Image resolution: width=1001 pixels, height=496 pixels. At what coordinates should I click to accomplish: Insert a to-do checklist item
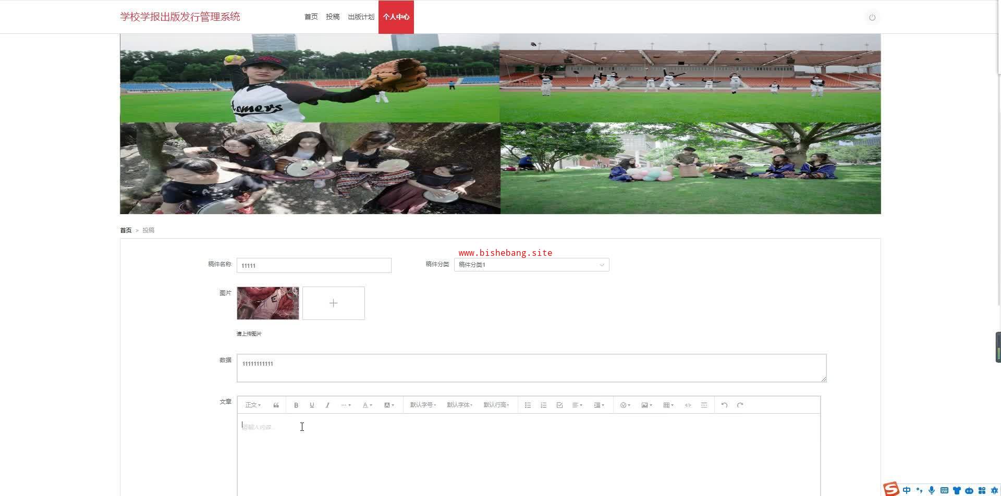[559, 405]
